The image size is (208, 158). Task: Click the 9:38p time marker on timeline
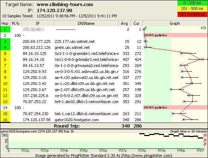[142, 151]
